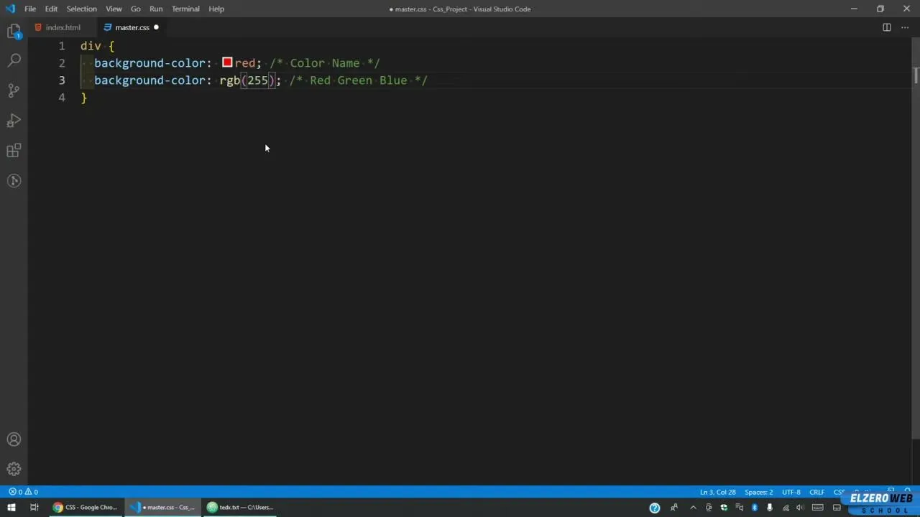Click the closing brace on line 4

pos(84,98)
